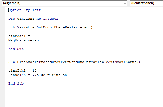Open the (Allgemein) object dropdown
The image size is (163, 107).
(x=65, y=3)
